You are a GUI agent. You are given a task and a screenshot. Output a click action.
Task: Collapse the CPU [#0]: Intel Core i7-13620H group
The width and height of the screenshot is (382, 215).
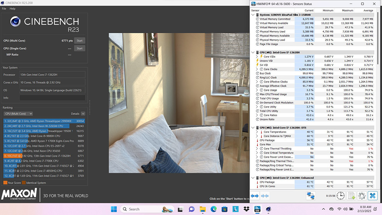pyautogui.click(x=253, y=52)
